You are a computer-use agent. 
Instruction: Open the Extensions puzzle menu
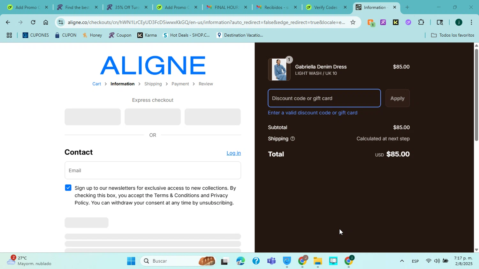[x=421, y=22]
